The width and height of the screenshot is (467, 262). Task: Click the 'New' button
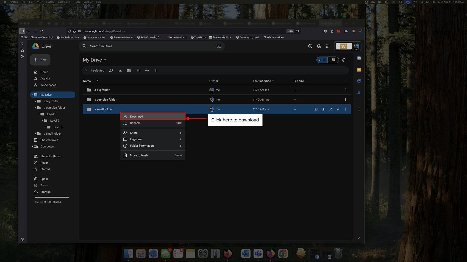coord(40,60)
